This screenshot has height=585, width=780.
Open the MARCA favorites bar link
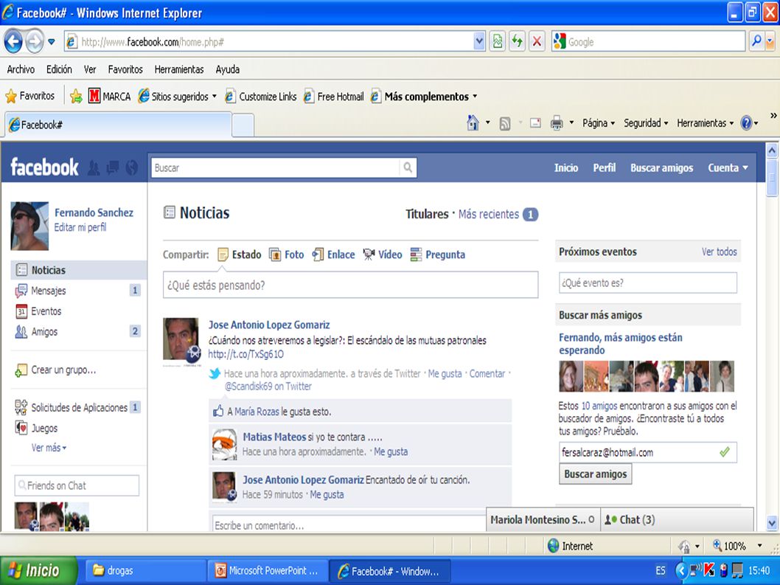(109, 96)
